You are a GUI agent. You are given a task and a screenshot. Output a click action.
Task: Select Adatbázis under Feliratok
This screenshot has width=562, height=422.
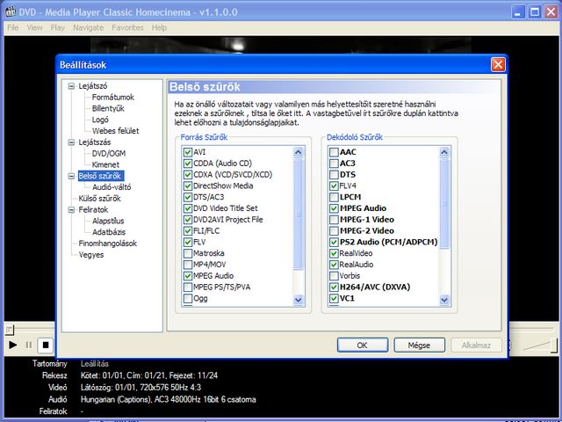(109, 232)
